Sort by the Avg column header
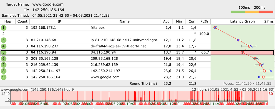277x109 pixels. [167, 22]
